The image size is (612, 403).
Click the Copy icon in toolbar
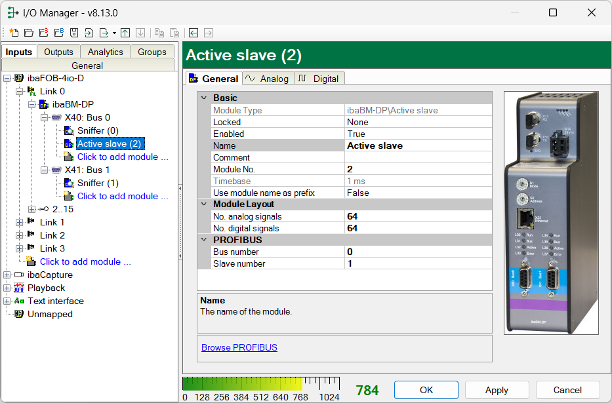click(159, 33)
